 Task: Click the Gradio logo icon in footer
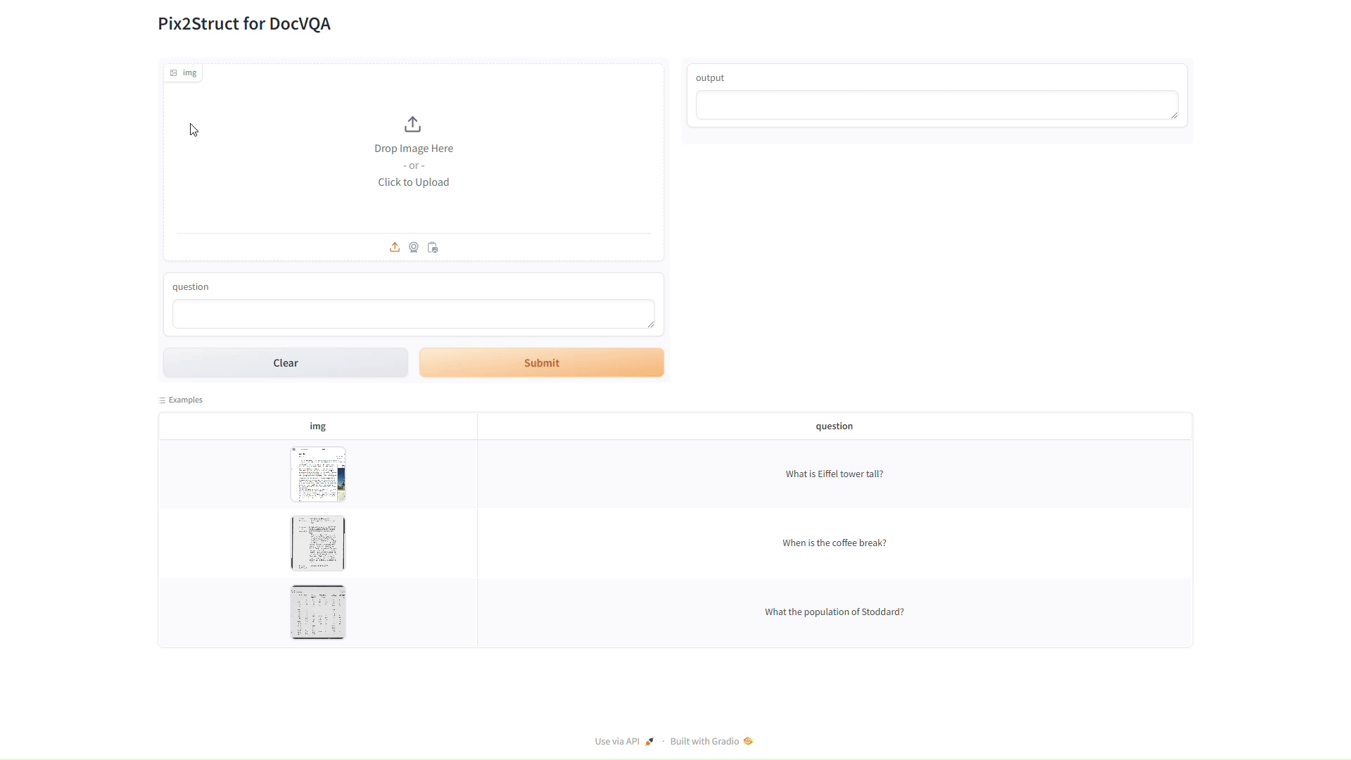coord(748,741)
